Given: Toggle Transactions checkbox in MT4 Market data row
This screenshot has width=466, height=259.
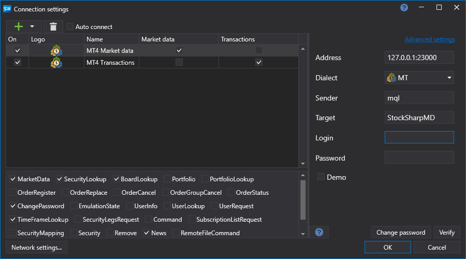Looking at the screenshot, I should pos(259,50).
